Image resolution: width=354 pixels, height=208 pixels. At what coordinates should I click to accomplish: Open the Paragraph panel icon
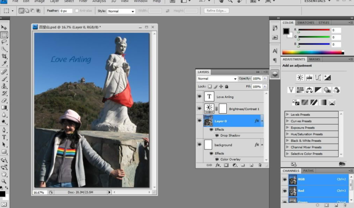275,60
